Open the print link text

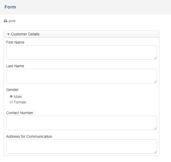click(12, 21)
